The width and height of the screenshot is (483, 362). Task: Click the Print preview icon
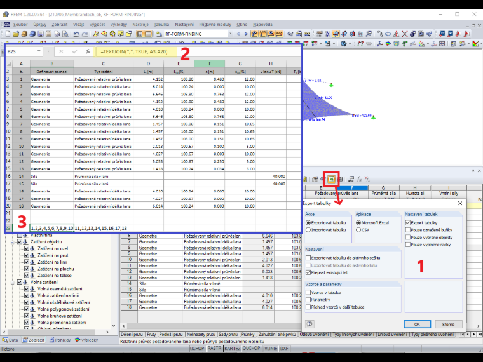pyautogui.click(x=65, y=34)
